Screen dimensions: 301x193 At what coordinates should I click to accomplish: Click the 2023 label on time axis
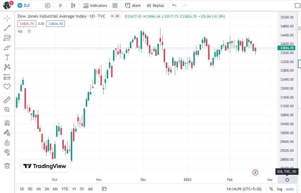click(188, 180)
